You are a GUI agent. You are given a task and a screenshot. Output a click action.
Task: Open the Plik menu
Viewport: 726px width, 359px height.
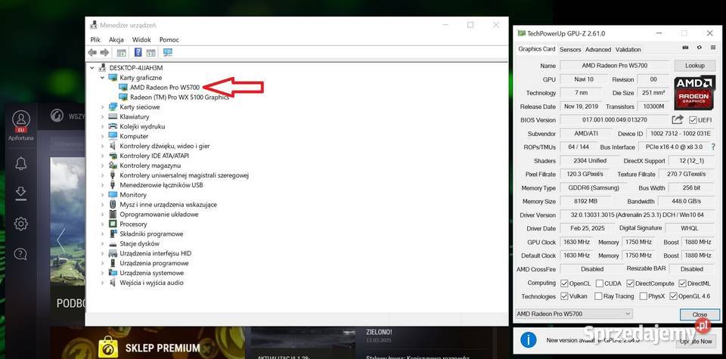tap(95, 40)
